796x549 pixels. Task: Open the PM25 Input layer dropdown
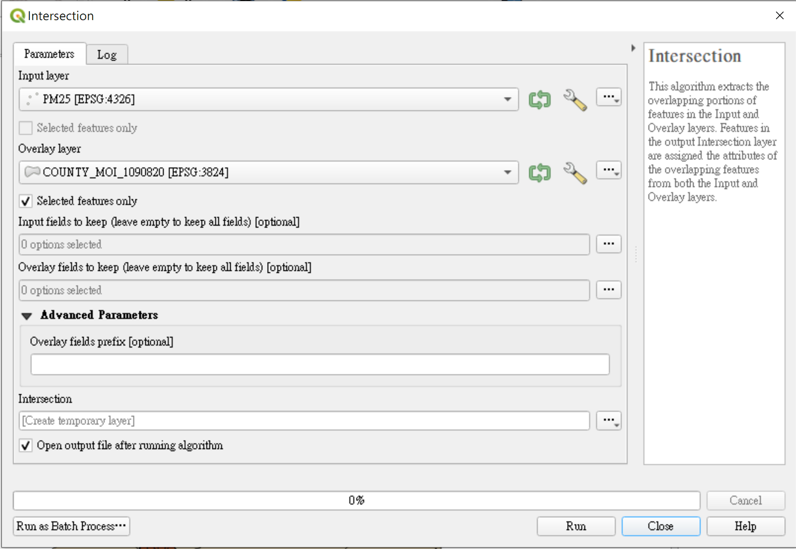[269, 99]
